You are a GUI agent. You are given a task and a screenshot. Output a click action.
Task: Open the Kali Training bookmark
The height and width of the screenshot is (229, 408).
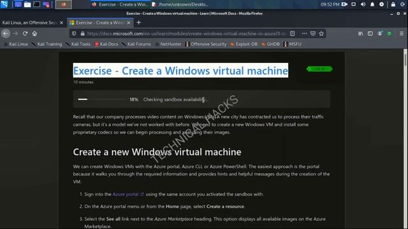pos(47,44)
